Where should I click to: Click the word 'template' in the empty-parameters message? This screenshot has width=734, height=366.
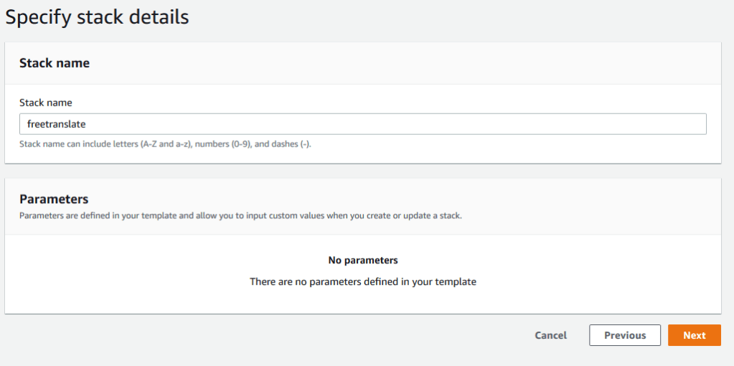click(455, 281)
